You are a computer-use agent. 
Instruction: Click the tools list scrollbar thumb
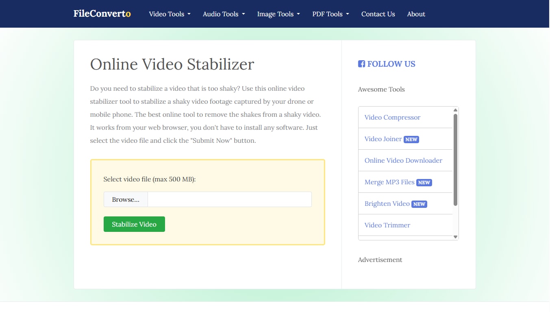coord(455,159)
